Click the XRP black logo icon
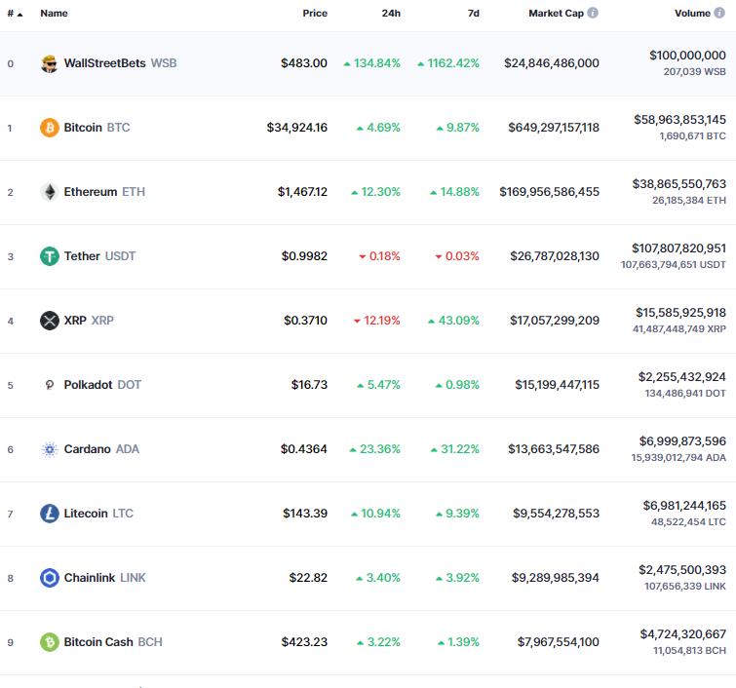 [x=50, y=321]
